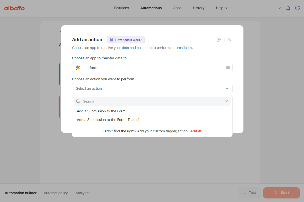The image size is (304, 202).
Task: Open the notifications bell
Action: coord(288,8)
